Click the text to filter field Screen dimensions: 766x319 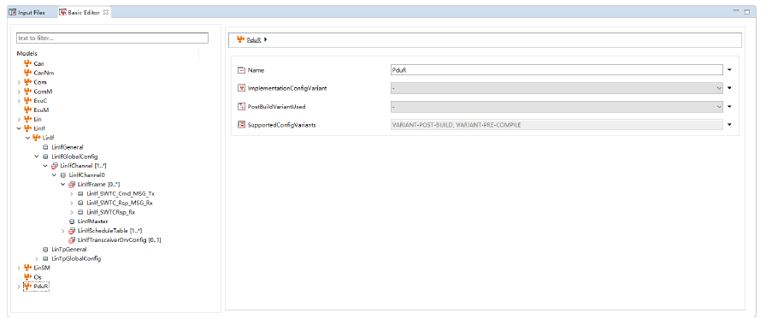tap(112, 38)
